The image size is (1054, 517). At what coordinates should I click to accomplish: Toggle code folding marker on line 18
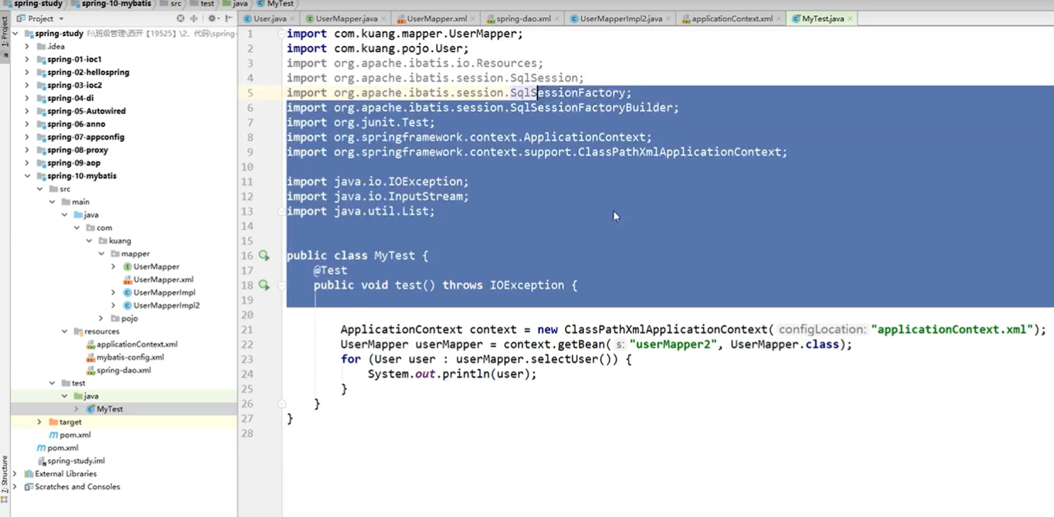pyautogui.click(x=281, y=285)
